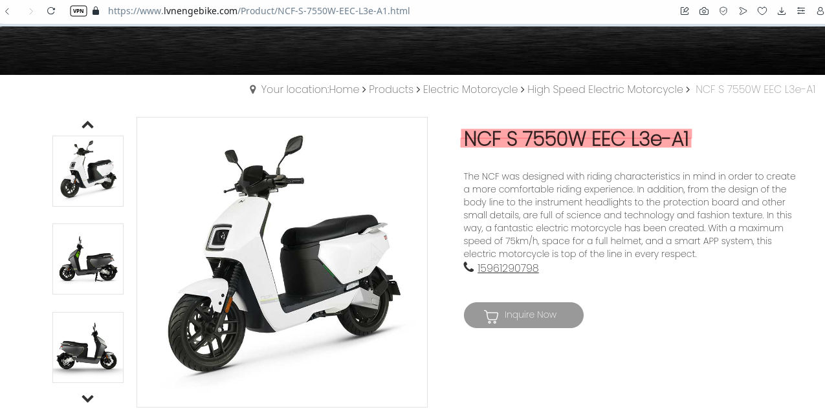825x414 pixels.
Task: Go to Electric Motorcycle breadcrumb
Action: (470, 90)
